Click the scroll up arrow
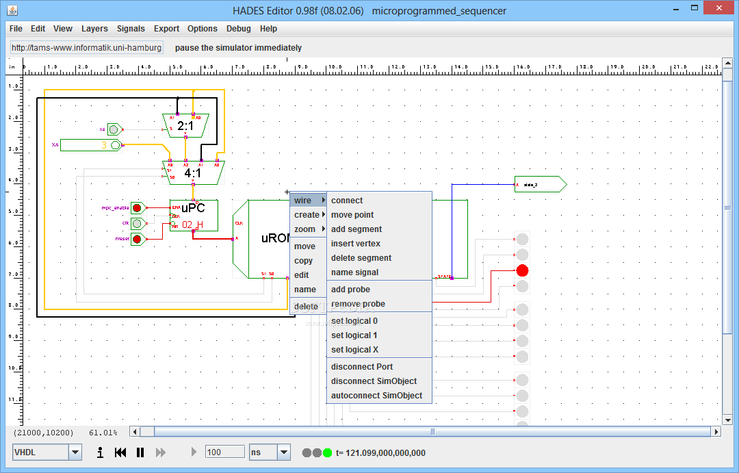Screen dimensions: 739x473 pos(727,63)
